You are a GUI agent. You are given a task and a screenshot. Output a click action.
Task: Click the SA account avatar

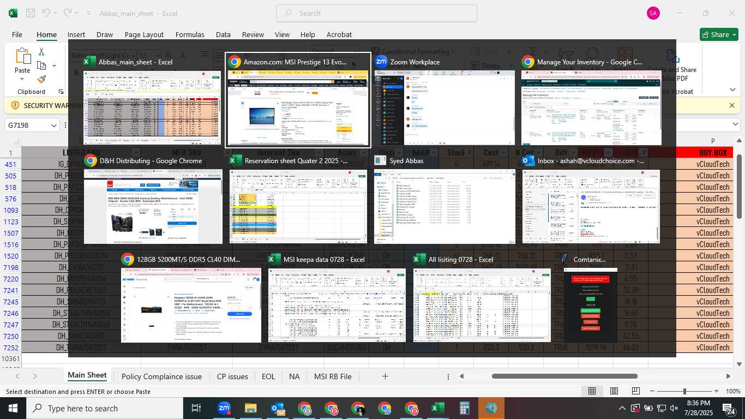653,13
